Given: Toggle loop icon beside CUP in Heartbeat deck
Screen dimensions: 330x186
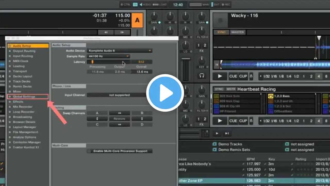Looking at the screenshot, I should pyautogui.click(x=251, y=121).
